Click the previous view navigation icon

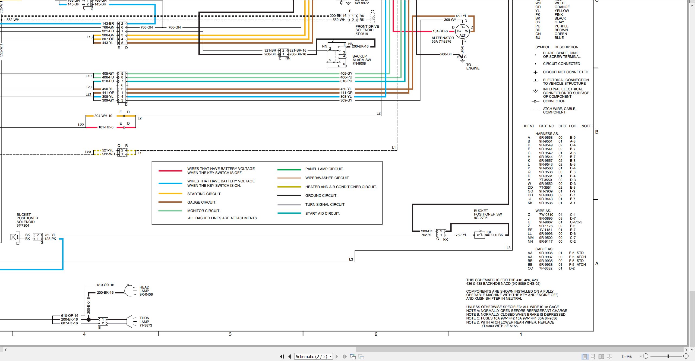pyautogui.click(x=353, y=356)
